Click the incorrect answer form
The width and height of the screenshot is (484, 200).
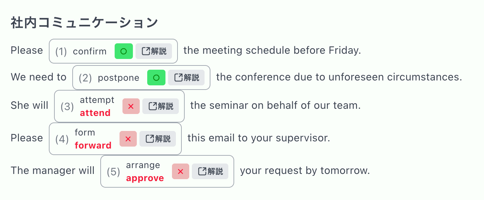click(x=85, y=133)
